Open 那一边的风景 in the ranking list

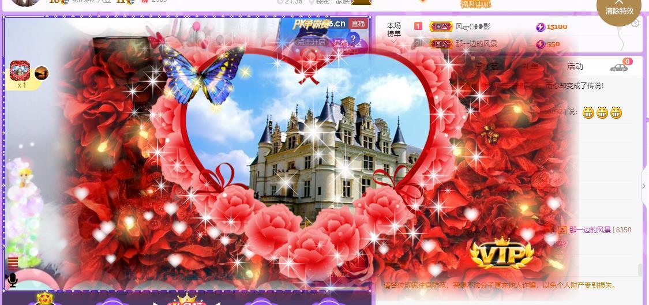tap(476, 44)
